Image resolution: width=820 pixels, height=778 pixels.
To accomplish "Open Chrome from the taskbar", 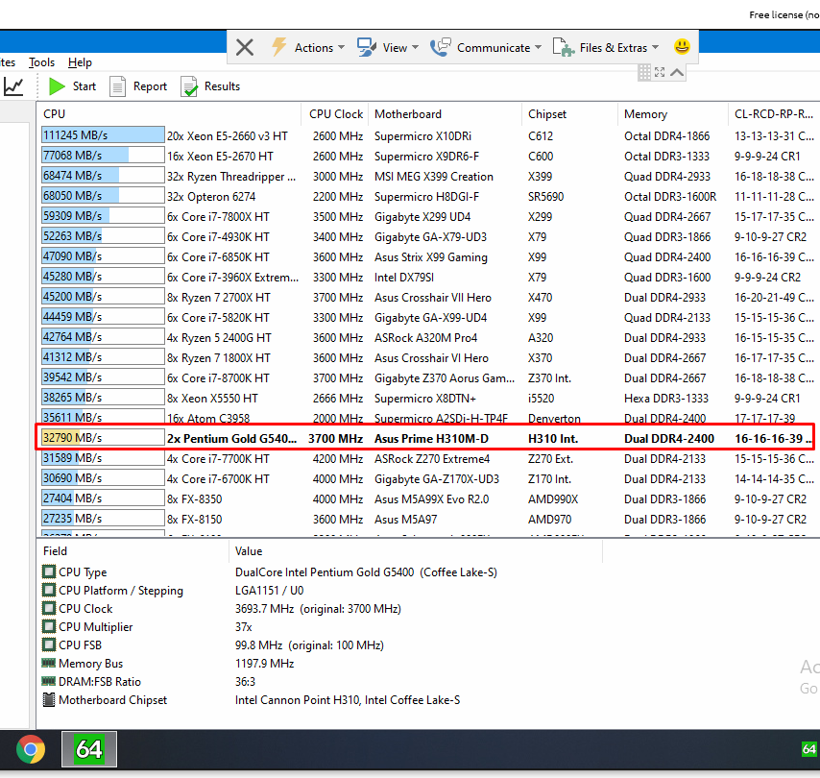I will pyautogui.click(x=31, y=749).
